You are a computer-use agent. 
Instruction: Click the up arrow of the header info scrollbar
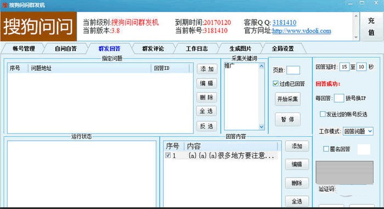[x=356, y=16]
